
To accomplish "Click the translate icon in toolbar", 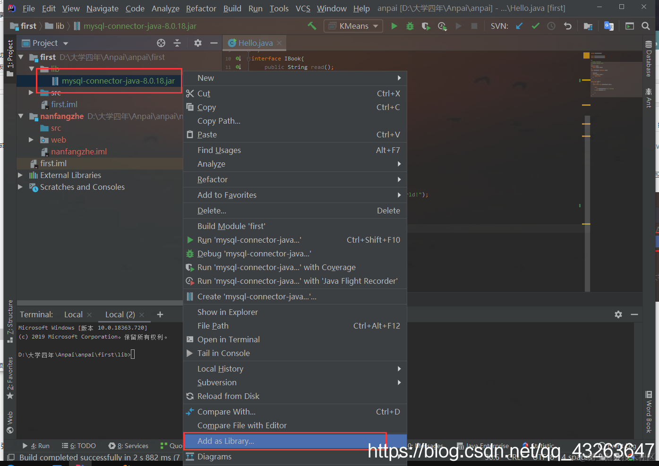I will 609,26.
